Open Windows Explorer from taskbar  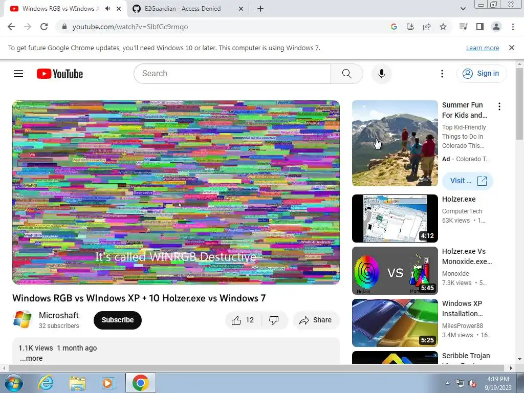tap(77, 383)
